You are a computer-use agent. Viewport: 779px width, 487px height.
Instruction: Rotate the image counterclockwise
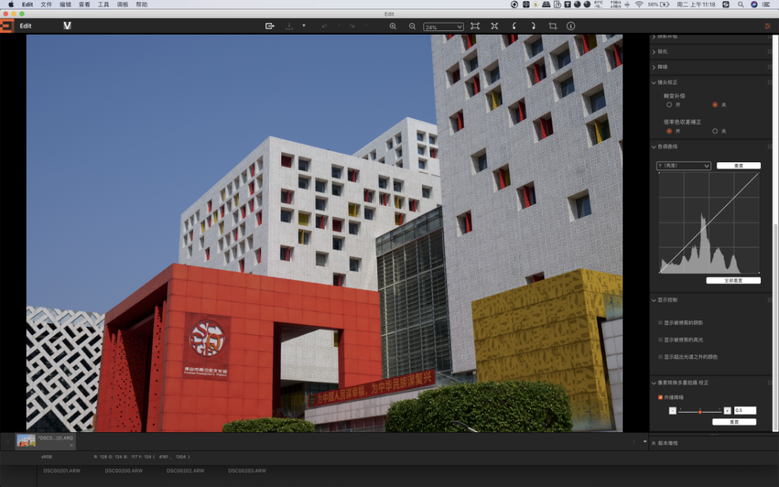tap(514, 26)
